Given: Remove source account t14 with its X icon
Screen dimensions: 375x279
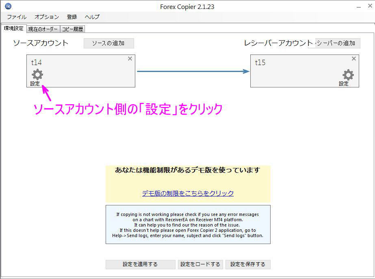Looking at the screenshot, I should 130,59.
